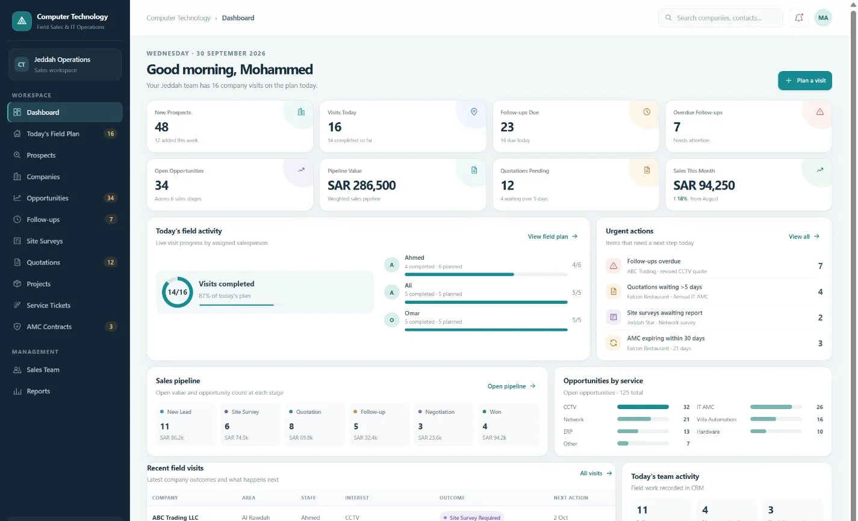Open Site Surveys from the sidebar

click(x=65, y=241)
